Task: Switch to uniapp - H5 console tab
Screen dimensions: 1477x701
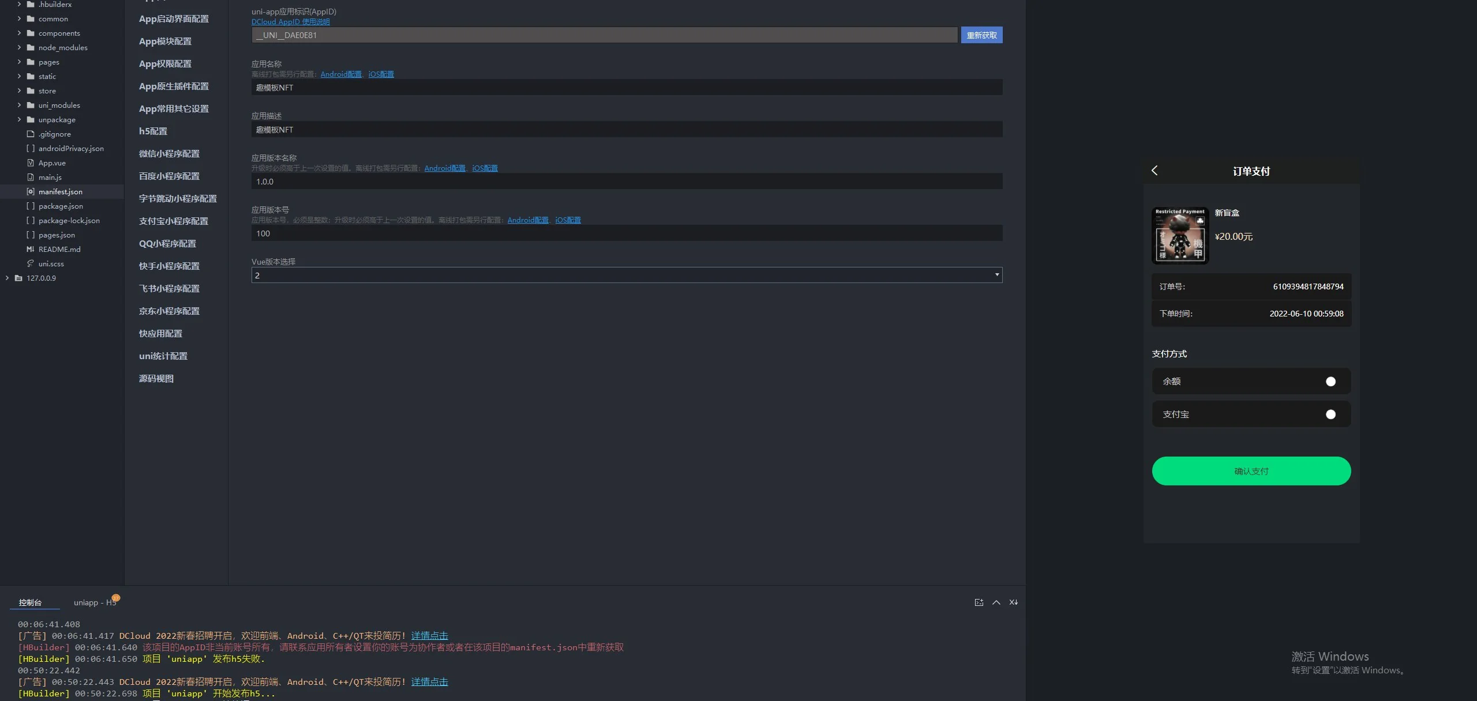Action: pyautogui.click(x=95, y=602)
